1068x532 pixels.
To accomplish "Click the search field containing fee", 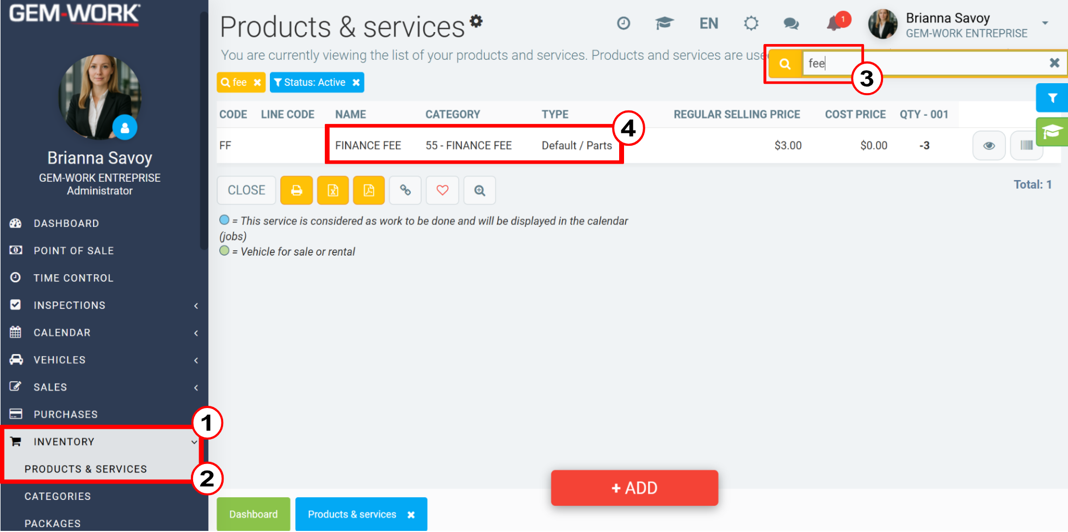I will pos(925,63).
